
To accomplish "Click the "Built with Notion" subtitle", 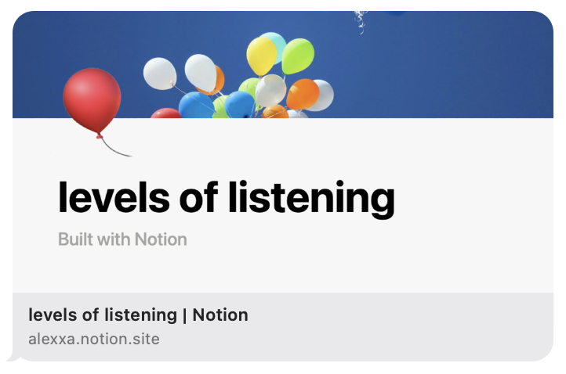I will [x=122, y=239].
